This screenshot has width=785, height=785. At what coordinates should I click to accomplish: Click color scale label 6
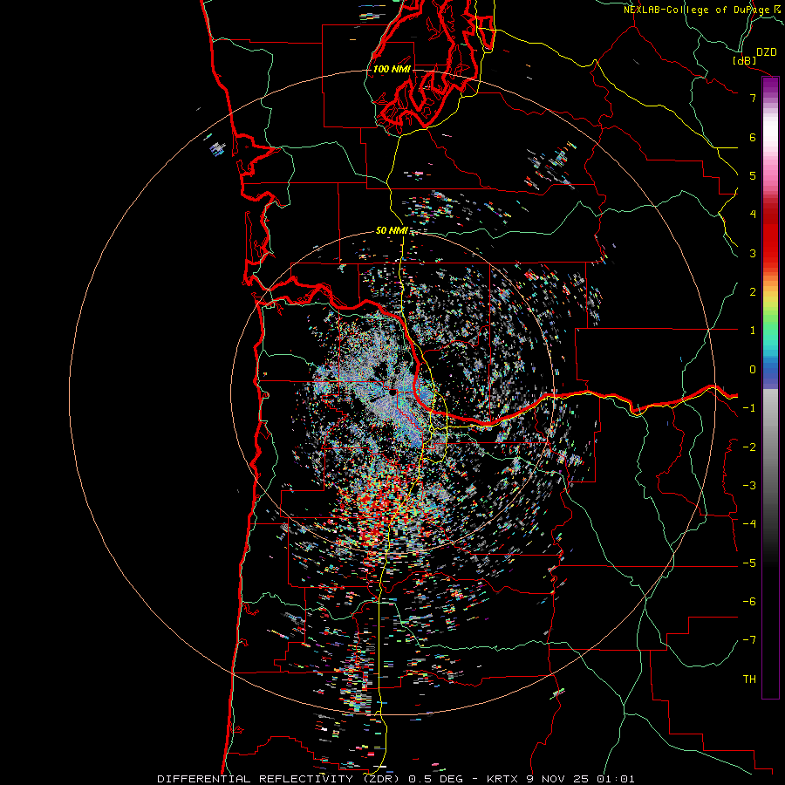point(753,137)
